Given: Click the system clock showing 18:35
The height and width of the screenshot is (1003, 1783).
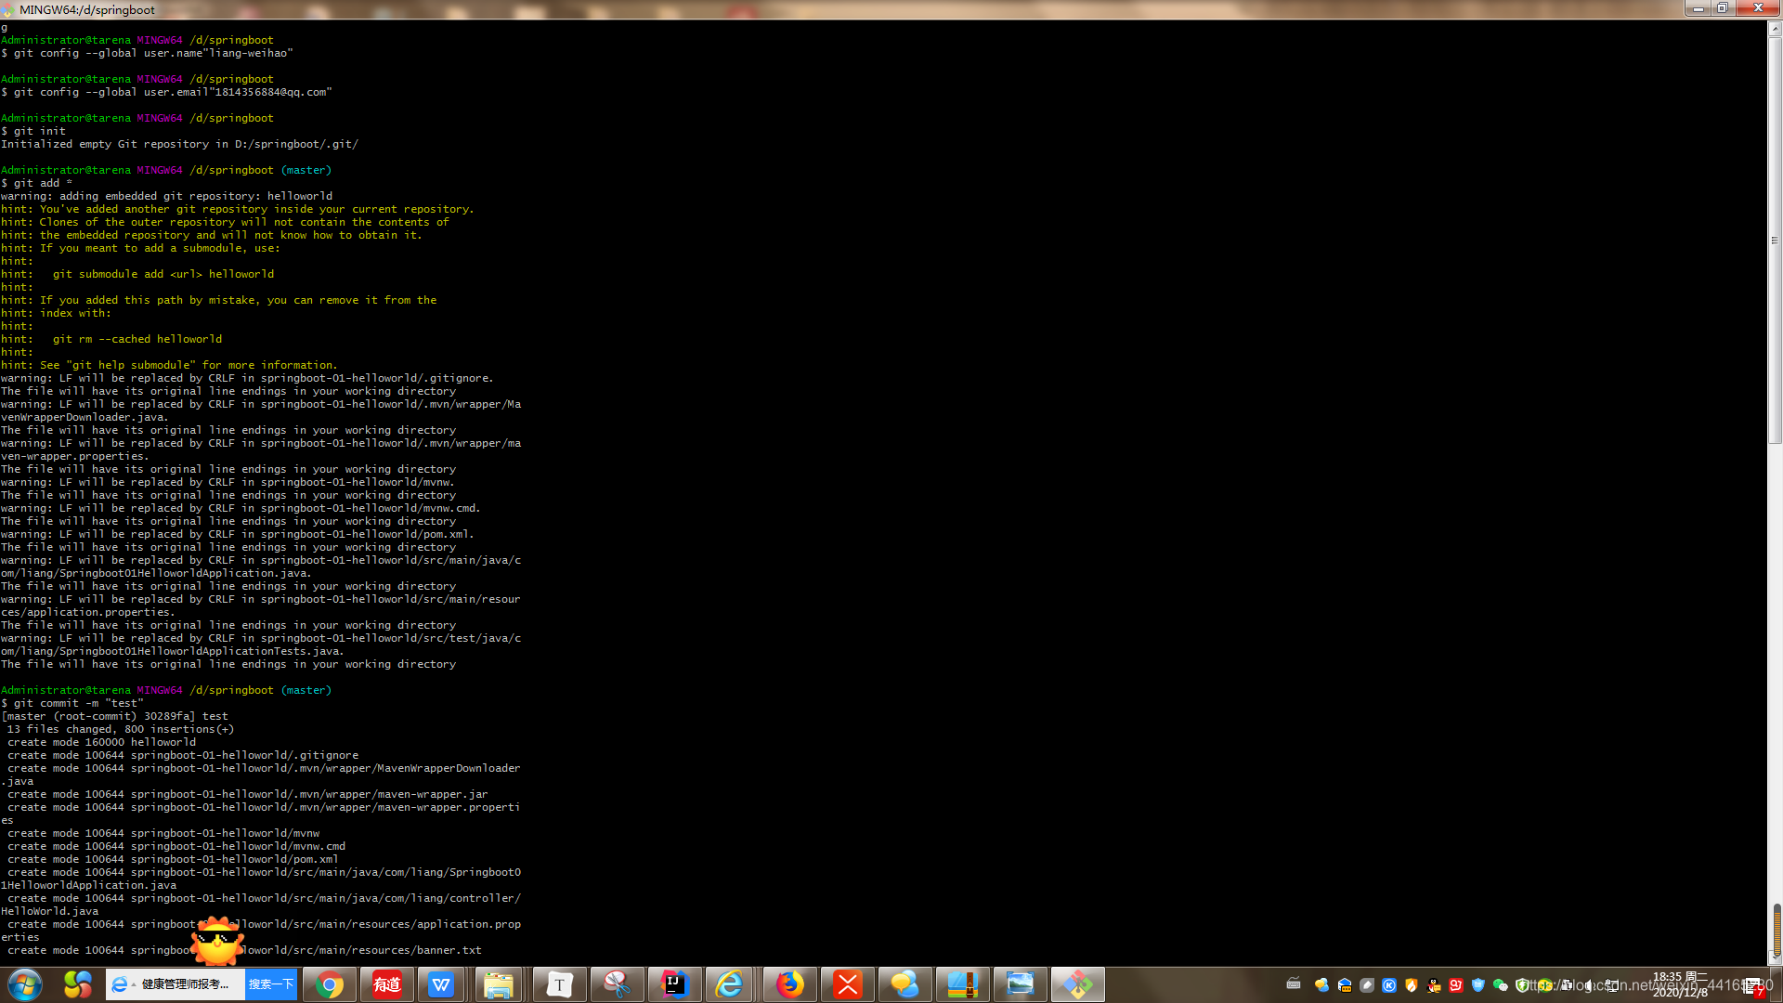Looking at the screenshot, I should coord(1679,984).
